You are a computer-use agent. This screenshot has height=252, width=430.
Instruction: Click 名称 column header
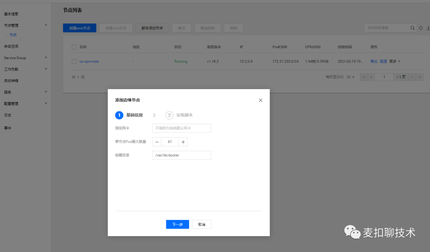[x=83, y=47]
